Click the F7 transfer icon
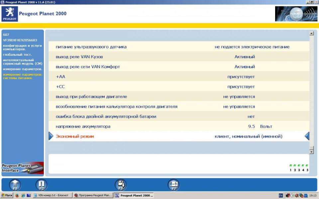Screen dimensions: 319x199 tap(173, 185)
